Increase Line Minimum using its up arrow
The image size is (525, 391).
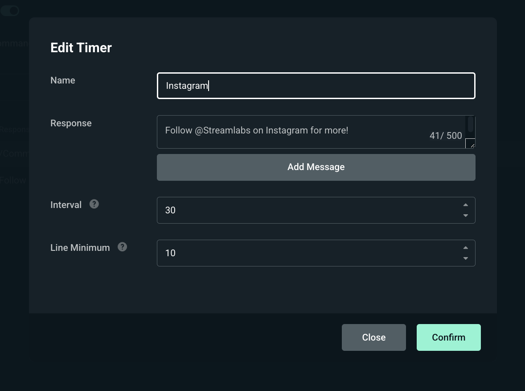465,247
